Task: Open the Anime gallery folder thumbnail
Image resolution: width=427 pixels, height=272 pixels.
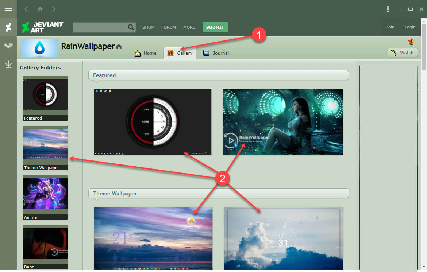Action: pyautogui.click(x=45, y=198)
